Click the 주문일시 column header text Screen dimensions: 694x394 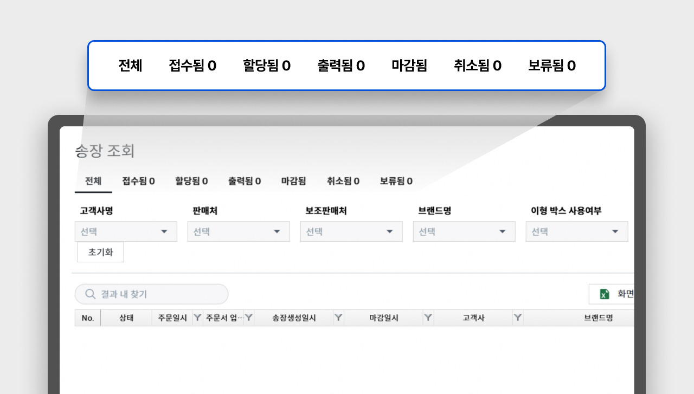(x=172, y=318)
